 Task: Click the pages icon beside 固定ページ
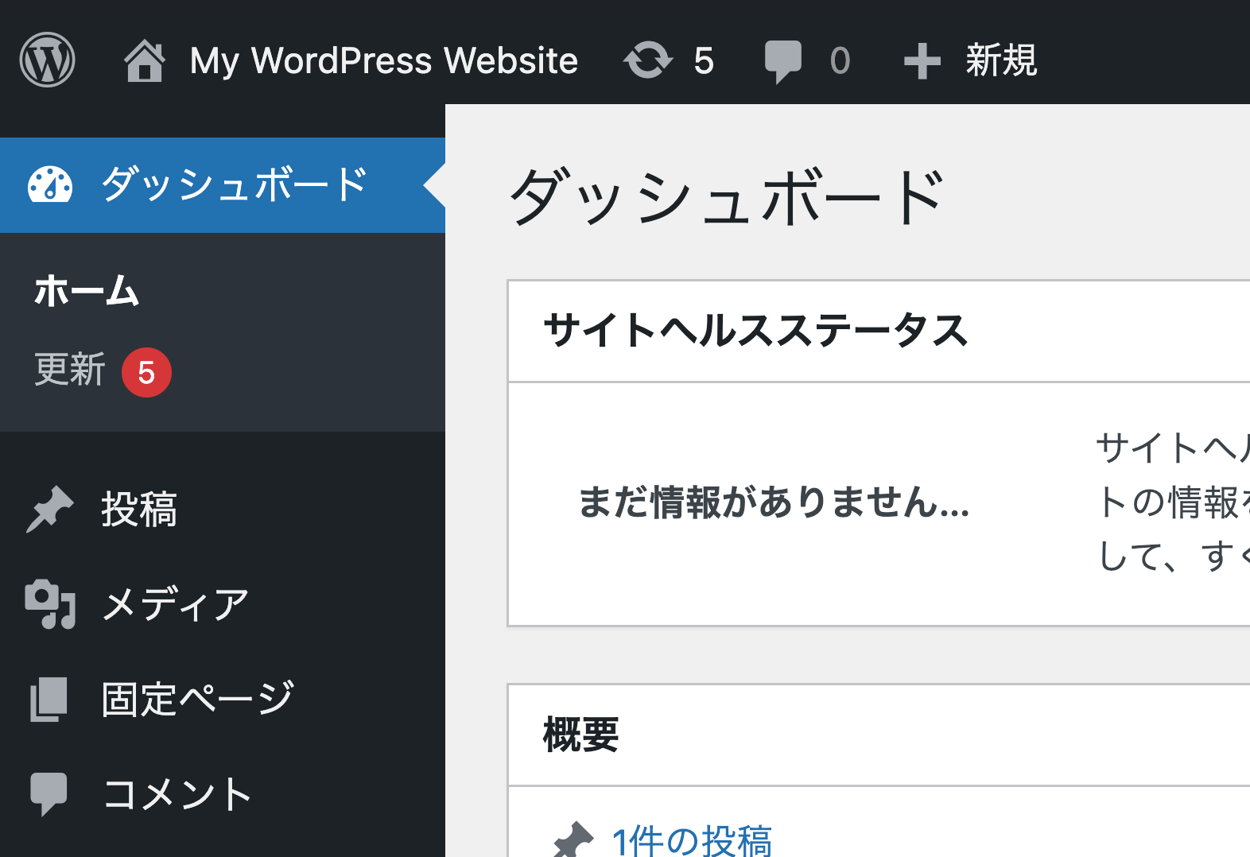[x=49, y=700]
